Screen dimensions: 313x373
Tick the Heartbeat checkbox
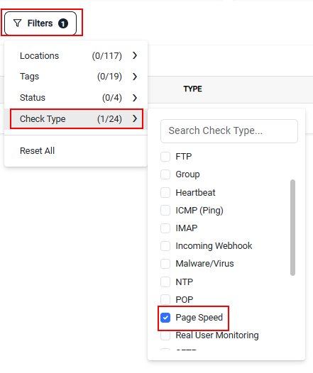[165, 192]
